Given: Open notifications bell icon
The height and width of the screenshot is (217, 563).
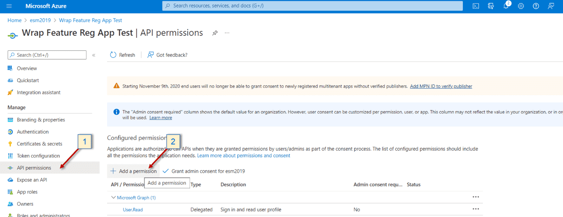Looking at the screenshot, I should click(506, 6).
